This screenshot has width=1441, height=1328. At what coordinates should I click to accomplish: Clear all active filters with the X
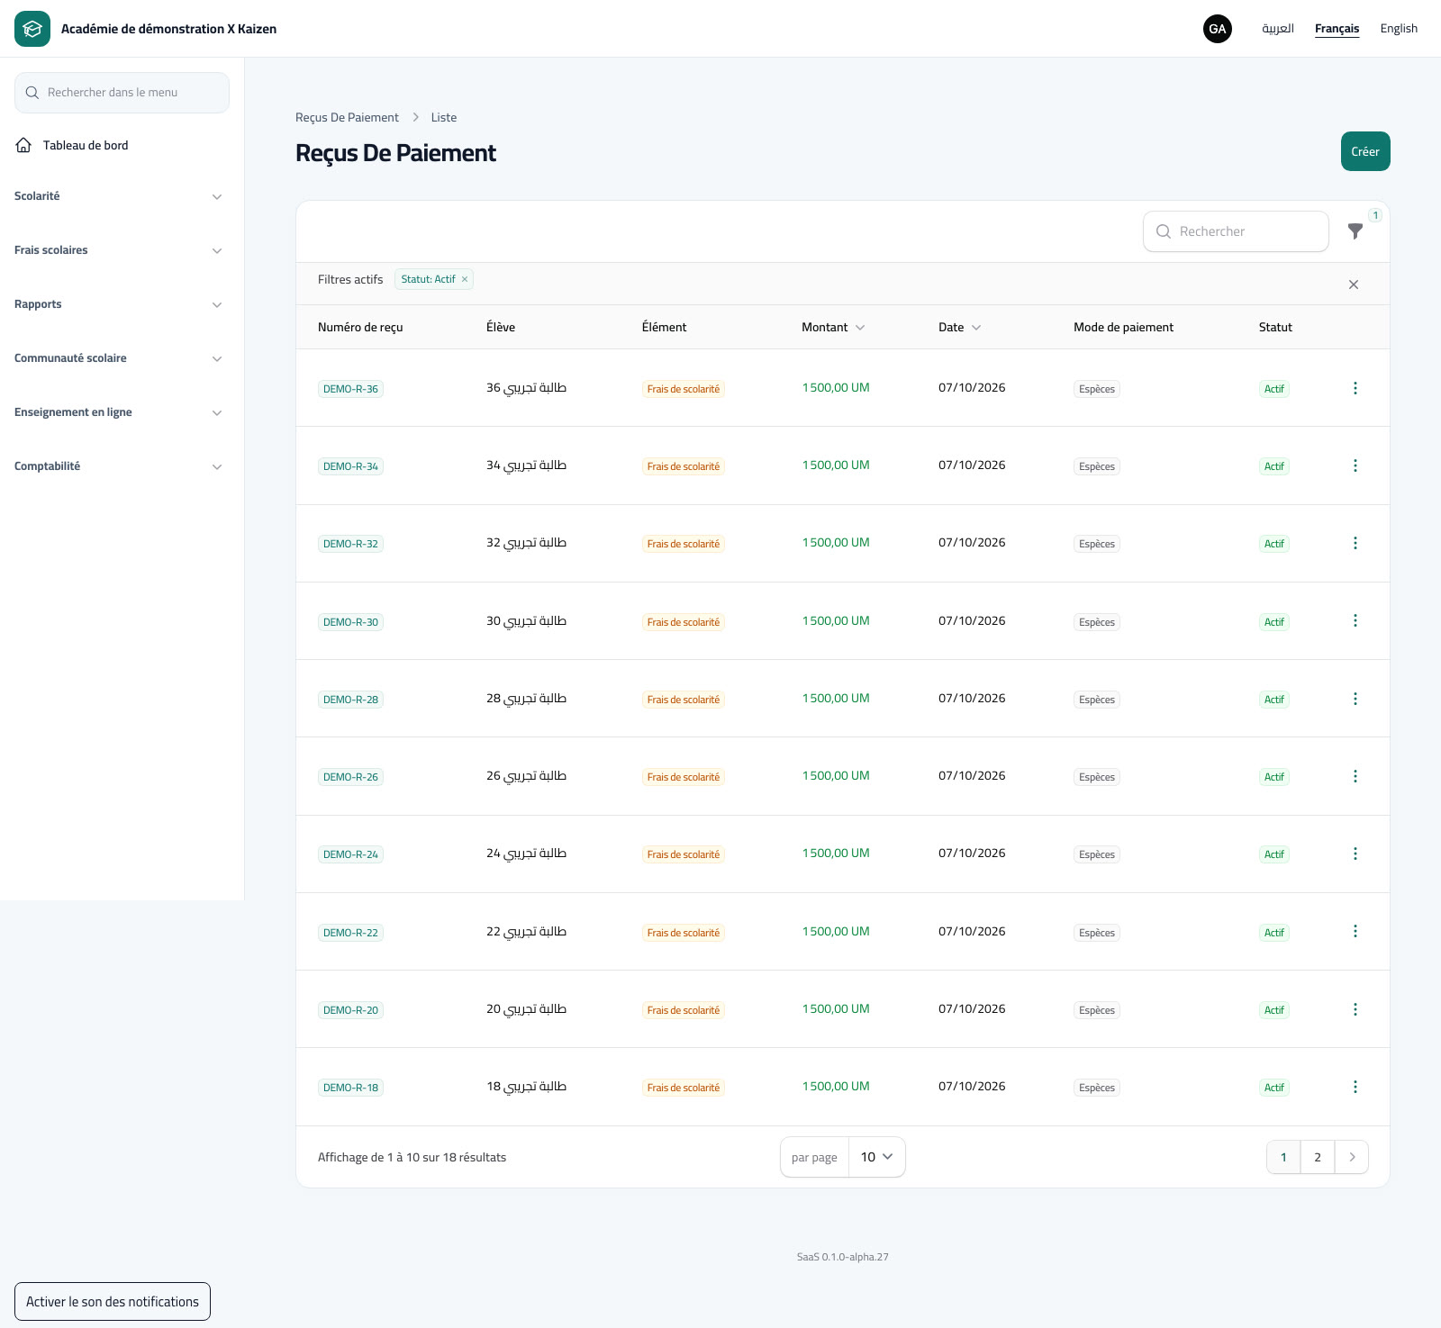[1353, 285]
